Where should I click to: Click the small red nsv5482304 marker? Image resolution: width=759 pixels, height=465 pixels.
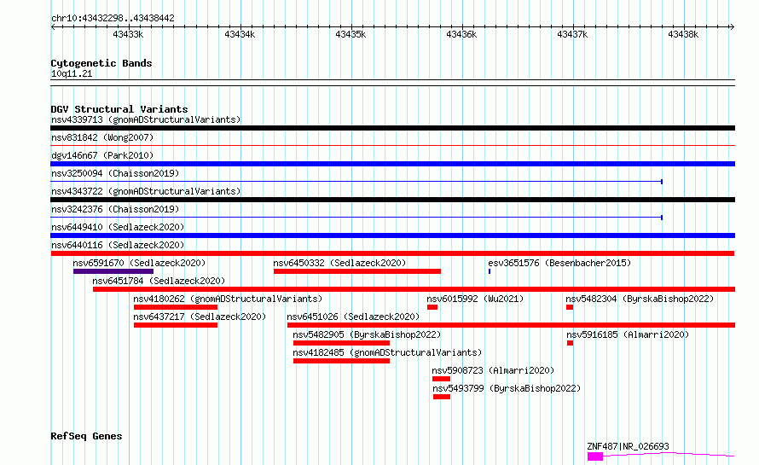570,307
